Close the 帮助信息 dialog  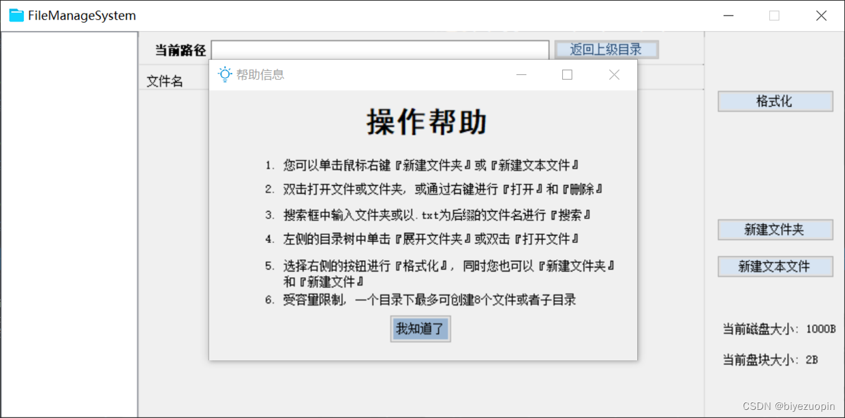[x=613, y=74]
